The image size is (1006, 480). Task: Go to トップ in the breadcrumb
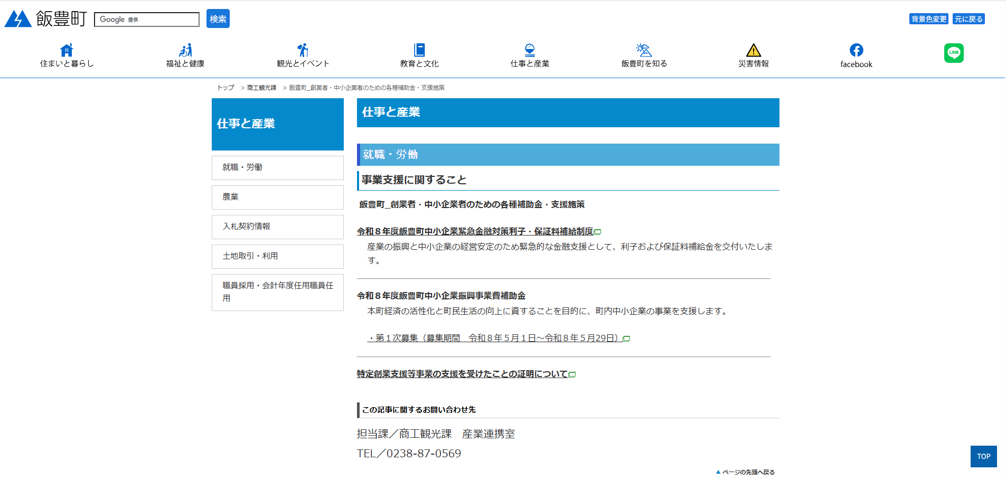pos(225,88)
